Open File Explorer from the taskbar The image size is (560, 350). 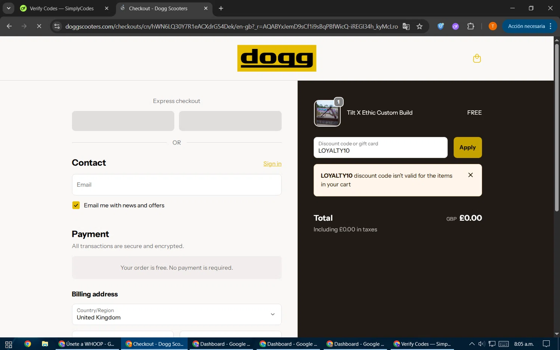(45, 344)
